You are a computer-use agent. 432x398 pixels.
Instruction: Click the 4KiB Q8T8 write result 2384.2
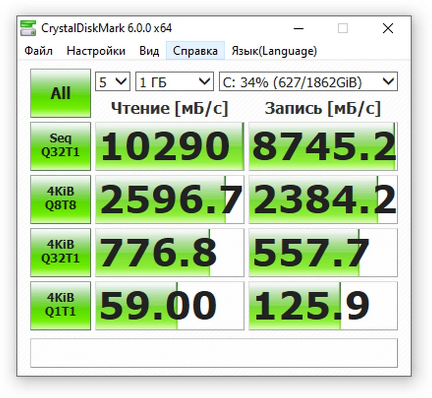pos(323,199)
